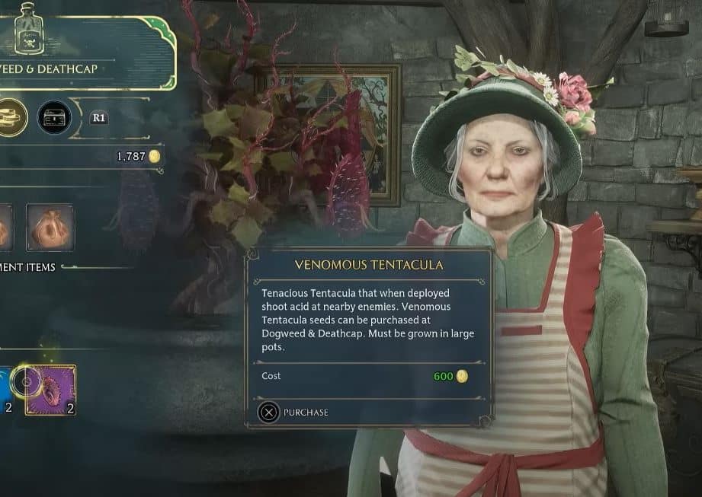
Task: Click the circular selection cursor ring
Action: point(27,381)
